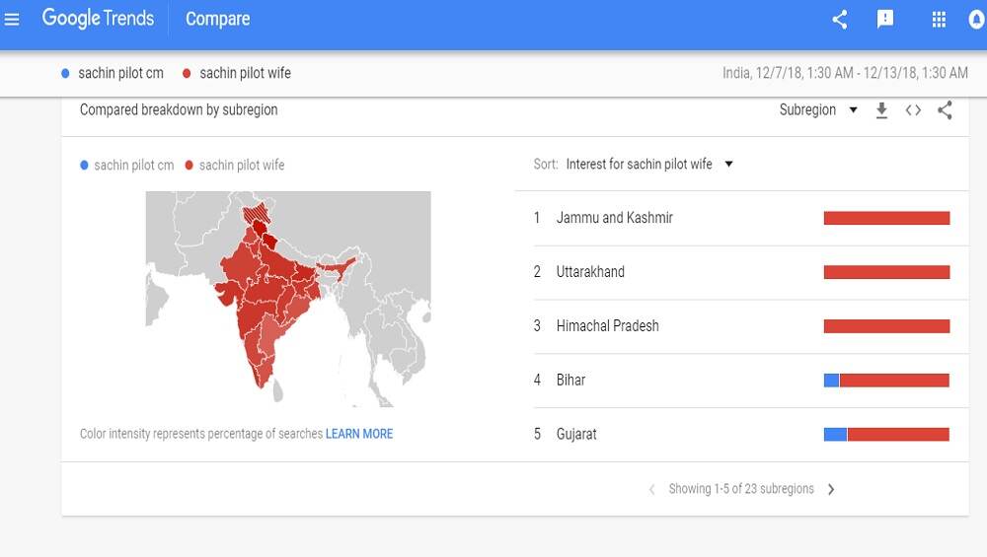987x557 pixels.
Task: Open the hamburger main menu
Action: pos(11,20)
